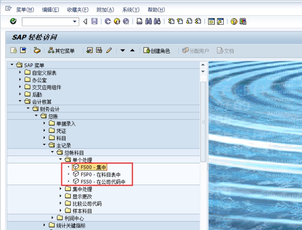Click the Last Page icon
Screen dimensions: 302x230
pyautogui.click(x=198, y=21)
